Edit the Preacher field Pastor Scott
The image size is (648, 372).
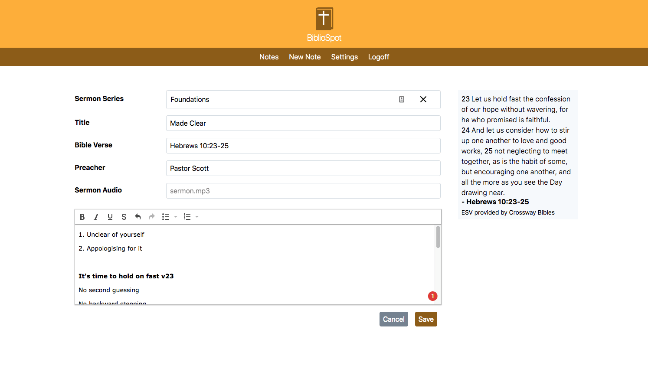click(303, 168)
